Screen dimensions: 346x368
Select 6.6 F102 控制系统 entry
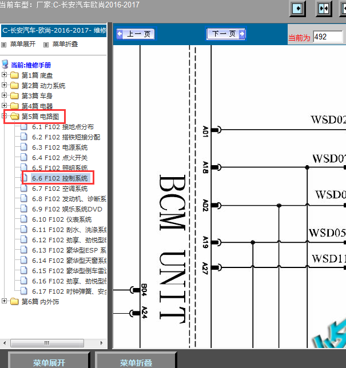(x=60, y=178)
